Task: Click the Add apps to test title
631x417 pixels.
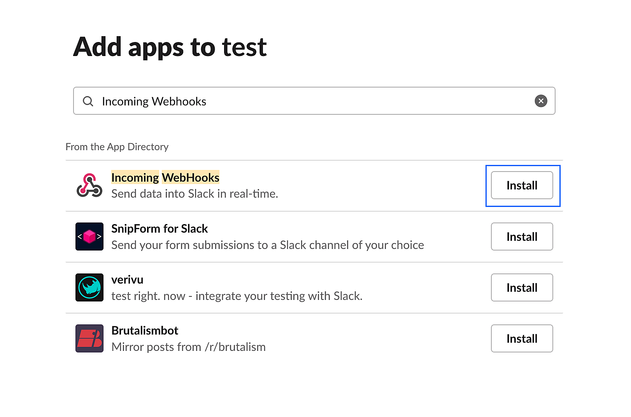Action: click(x=170, y=47)
